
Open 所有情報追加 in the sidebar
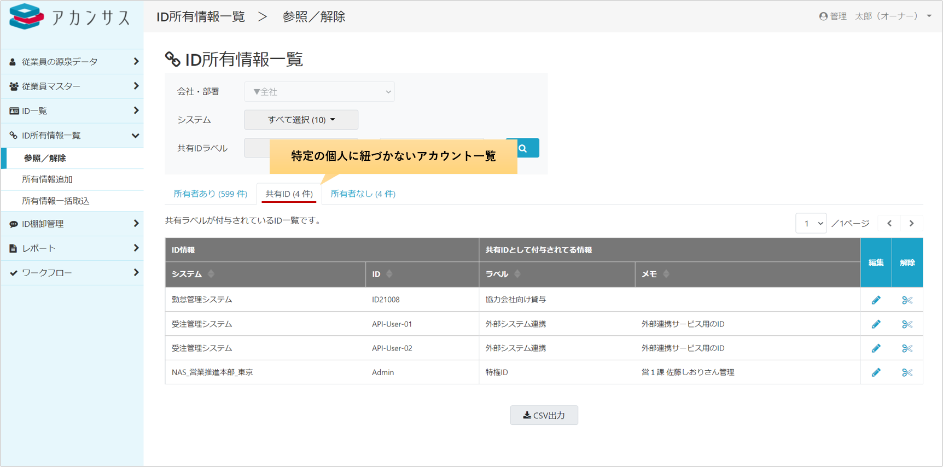point(47,179)
